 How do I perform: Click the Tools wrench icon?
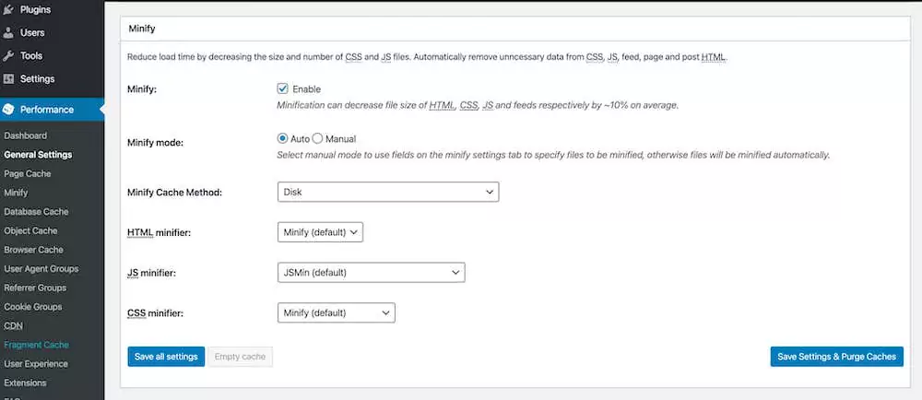pyautogui.click(x=9, y=56)
